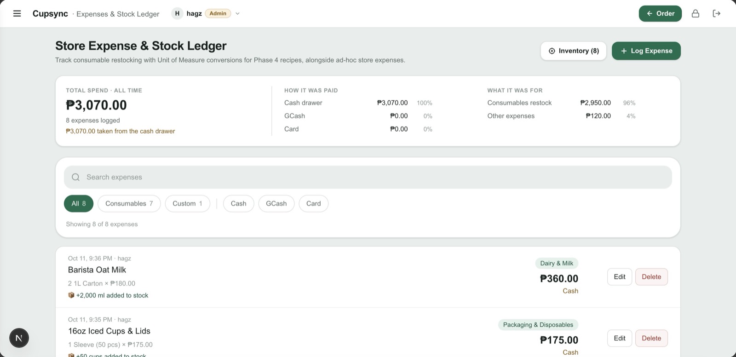Screen dimensions: 736x357
Task: Click the ₱3,070.00 total spend amount
Action: click(97, 105)
